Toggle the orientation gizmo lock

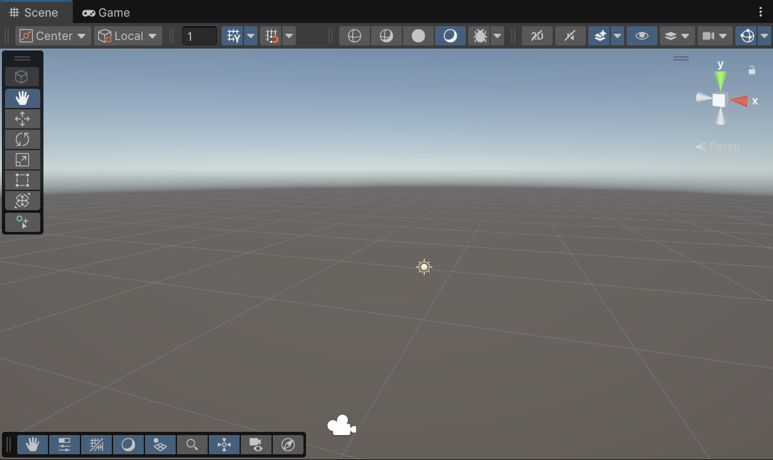752,70
